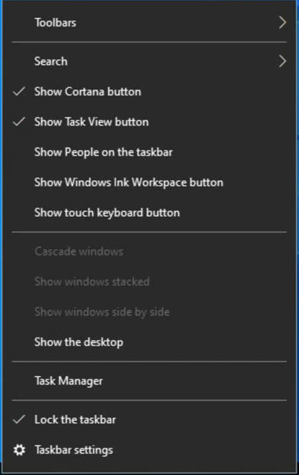Viewport: 299px width, 475px height.
Task: Select Show the desktop
Action: point(149,343)
